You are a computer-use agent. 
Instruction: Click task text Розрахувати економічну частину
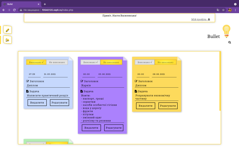click(153, 97)
